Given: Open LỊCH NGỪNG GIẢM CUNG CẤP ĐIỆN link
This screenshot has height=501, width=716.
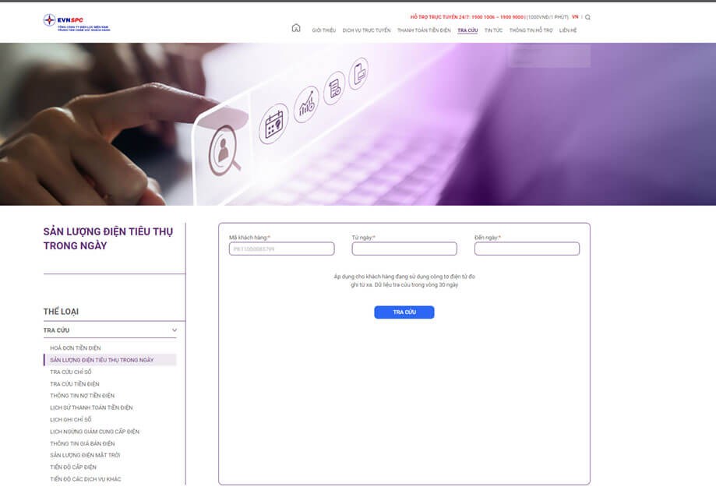Looking at the screenshot, I should 94,432.
